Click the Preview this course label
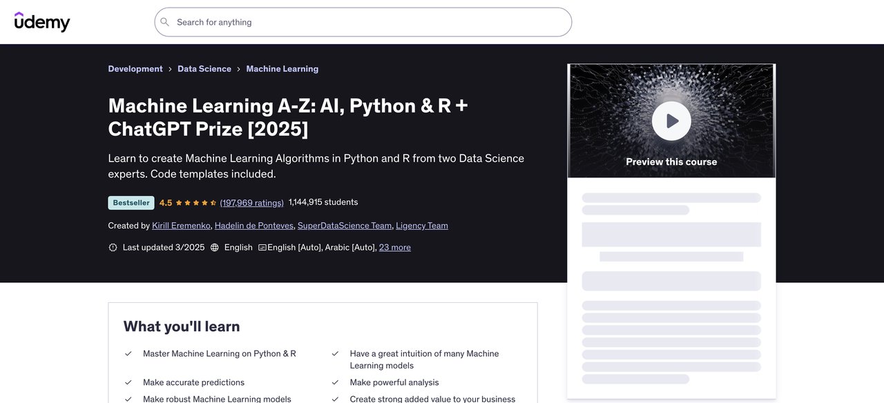Screen dimensions: 884x403 pyautogui.click(x=671, y=161)
